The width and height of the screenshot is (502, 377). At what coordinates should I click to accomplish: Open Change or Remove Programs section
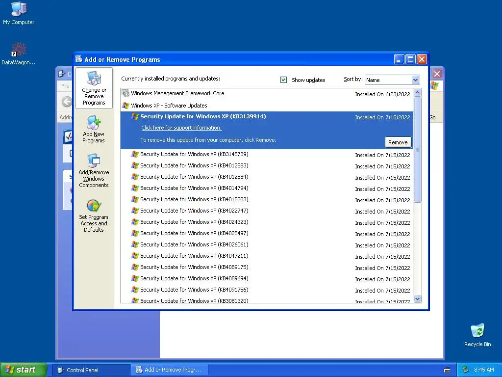pyautogui.click(x=94, y=88)
